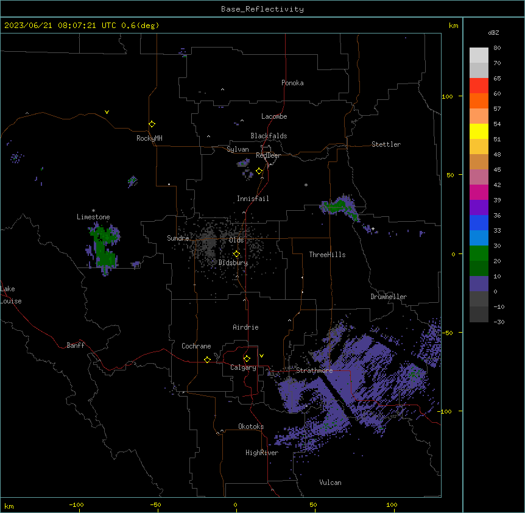Click the Banff label

click(76, 345)
